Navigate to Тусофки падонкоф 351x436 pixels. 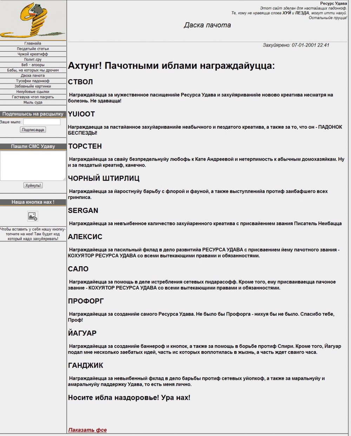33,81
